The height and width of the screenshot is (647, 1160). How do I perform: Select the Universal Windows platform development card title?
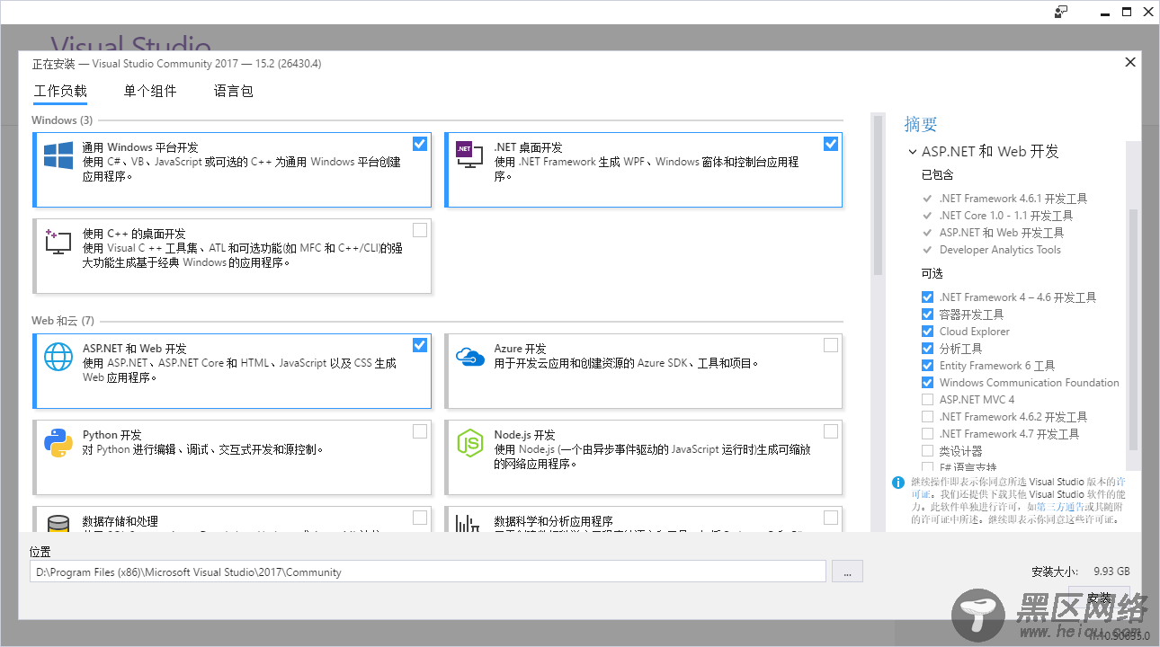[139, 147]
